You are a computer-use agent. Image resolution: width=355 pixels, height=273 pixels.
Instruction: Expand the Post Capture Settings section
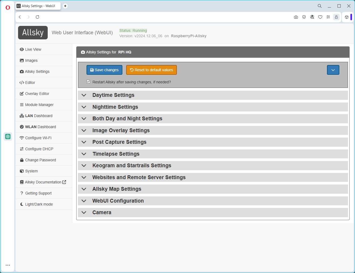pos(213,142)
